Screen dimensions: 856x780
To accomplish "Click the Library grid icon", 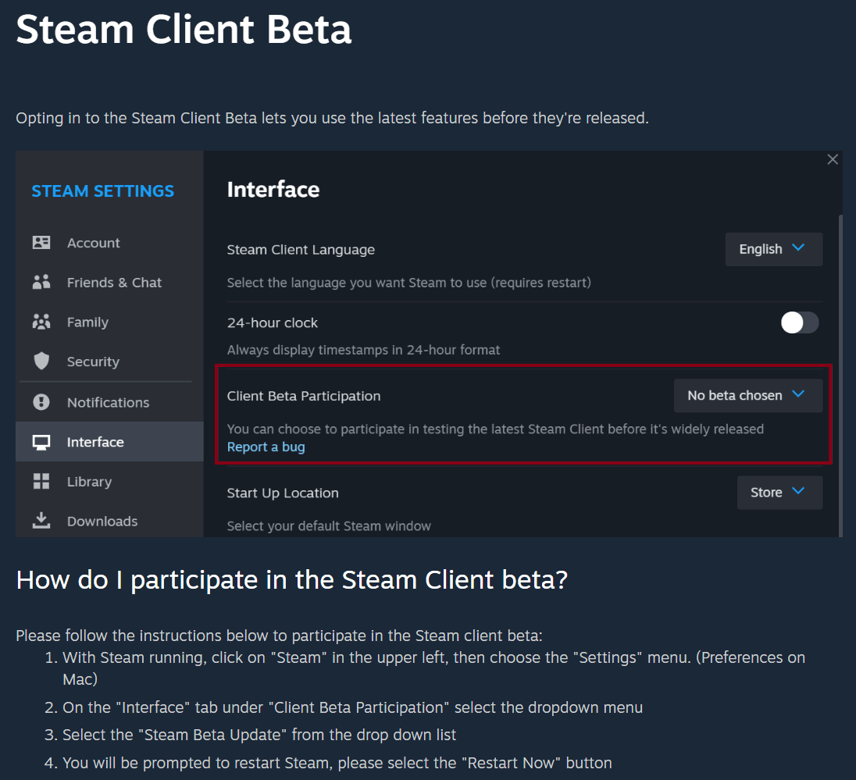I will pyautogui.click(x=41, y=481).
